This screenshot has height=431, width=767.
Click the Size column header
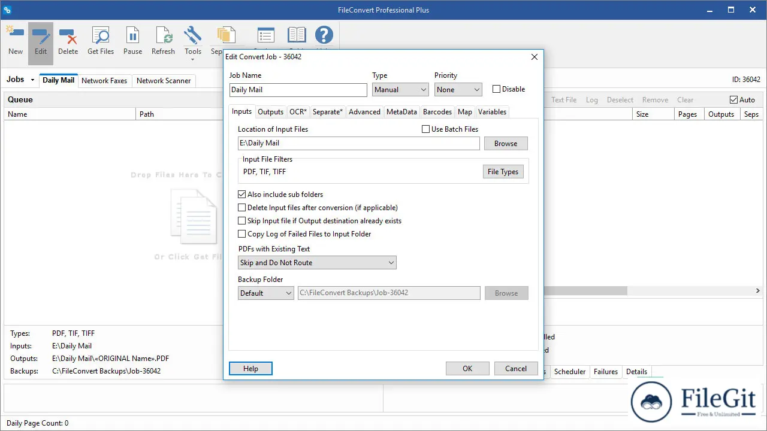pyautogui.click(x=653, y=114)
